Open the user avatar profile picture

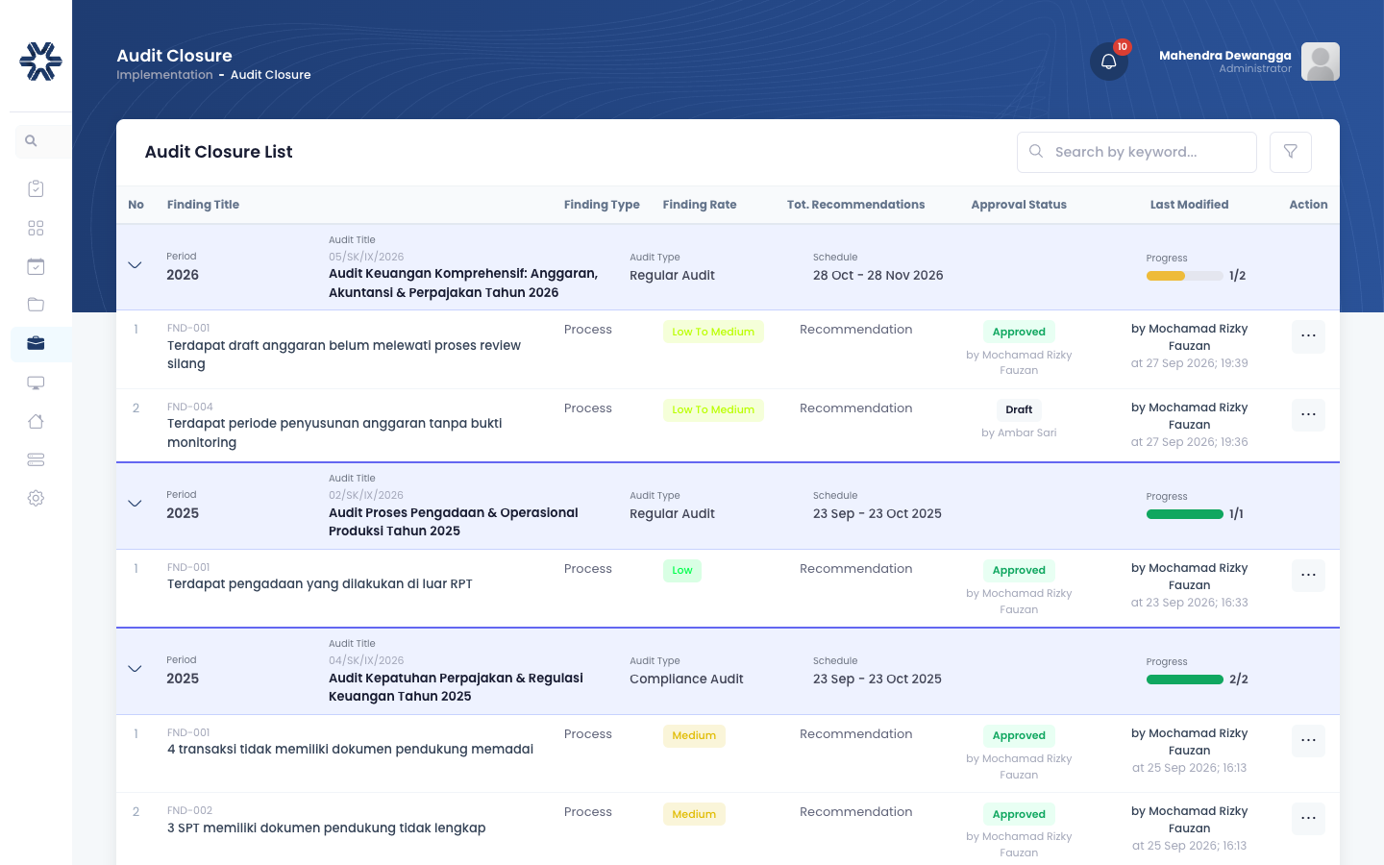click(x=1321, y=62)
